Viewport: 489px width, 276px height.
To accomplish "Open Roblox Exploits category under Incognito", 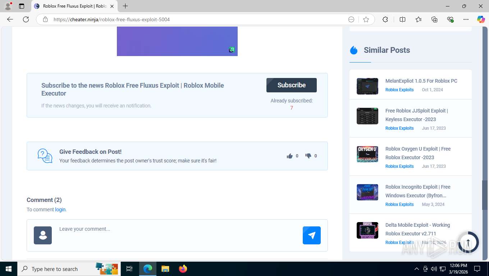I will (x=399, y=204).
